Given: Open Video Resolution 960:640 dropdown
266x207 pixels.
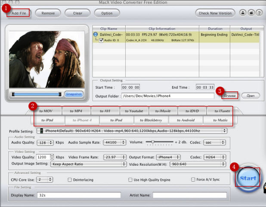Looking at the screenshot, I should point(198,164).
